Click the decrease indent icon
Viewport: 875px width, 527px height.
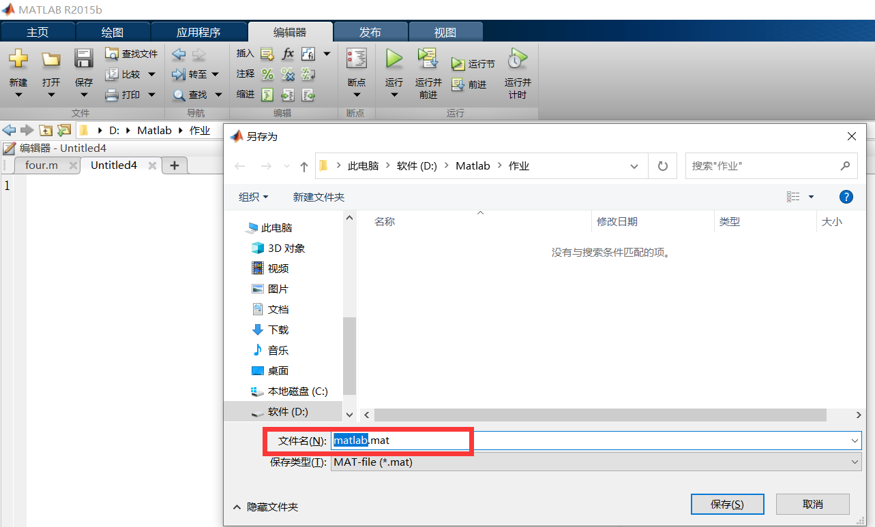[308, 95]
